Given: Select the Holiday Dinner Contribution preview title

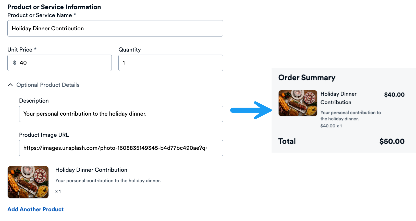Looking at the screenshot, I should pyautogui.click(x=91, y=170).
